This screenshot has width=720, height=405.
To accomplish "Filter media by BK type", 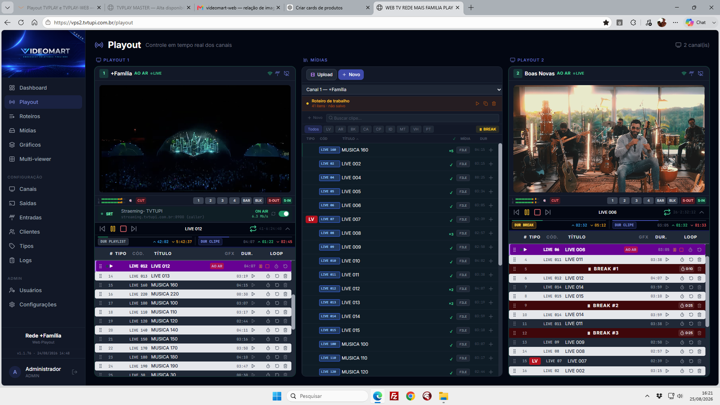I will click(x=353, y=129).
